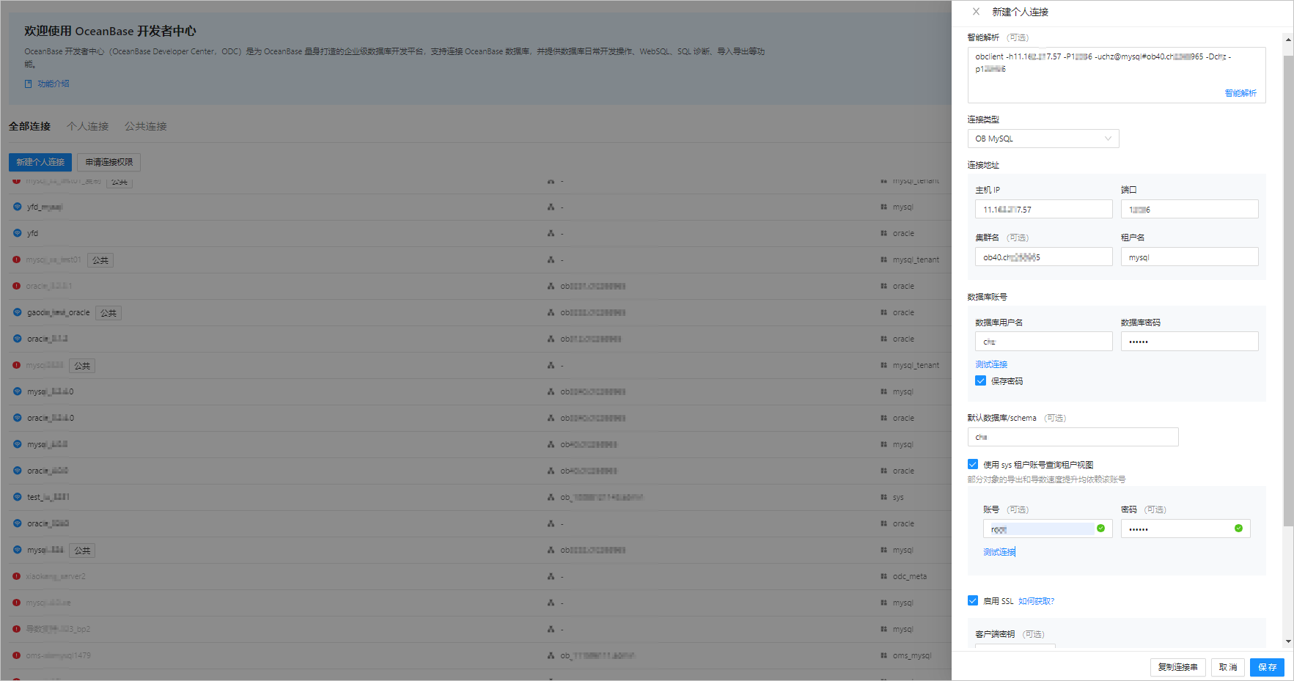Open the 如何获取? SSL help link

(1036, 601)
